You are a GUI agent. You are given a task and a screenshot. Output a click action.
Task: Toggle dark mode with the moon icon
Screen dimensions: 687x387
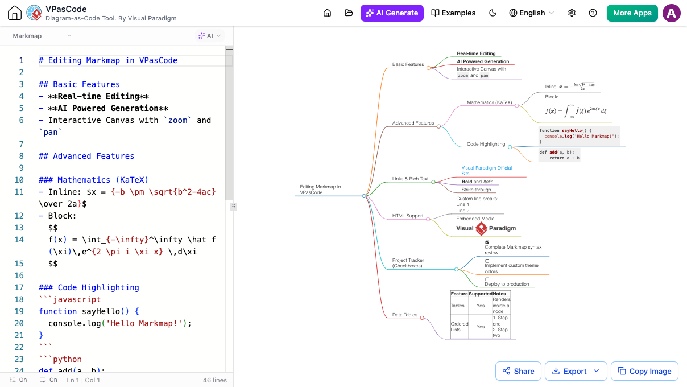click(x=493, y=13)
